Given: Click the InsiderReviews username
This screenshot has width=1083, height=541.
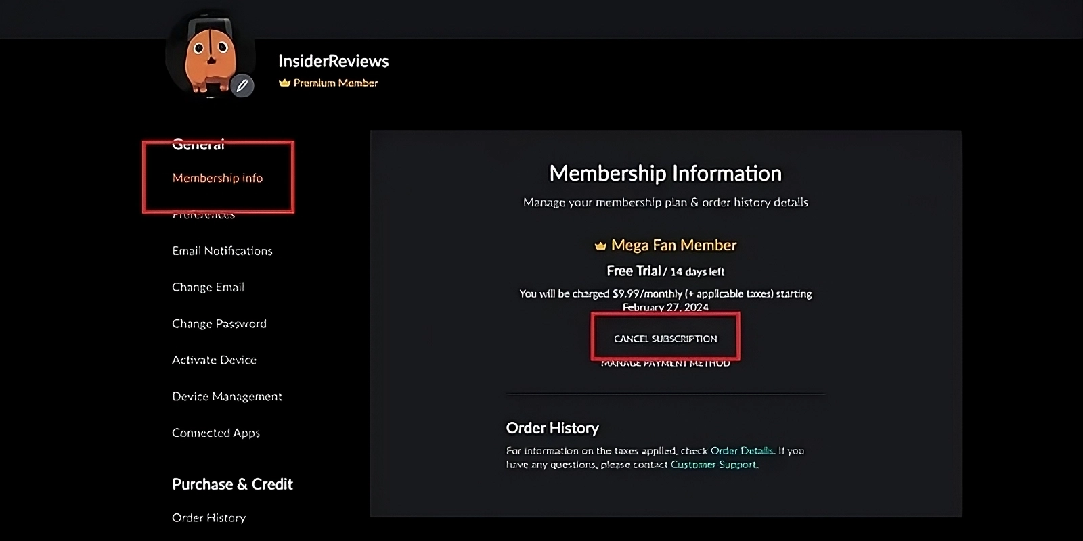Looking at the screenshot, I should 333,61.
